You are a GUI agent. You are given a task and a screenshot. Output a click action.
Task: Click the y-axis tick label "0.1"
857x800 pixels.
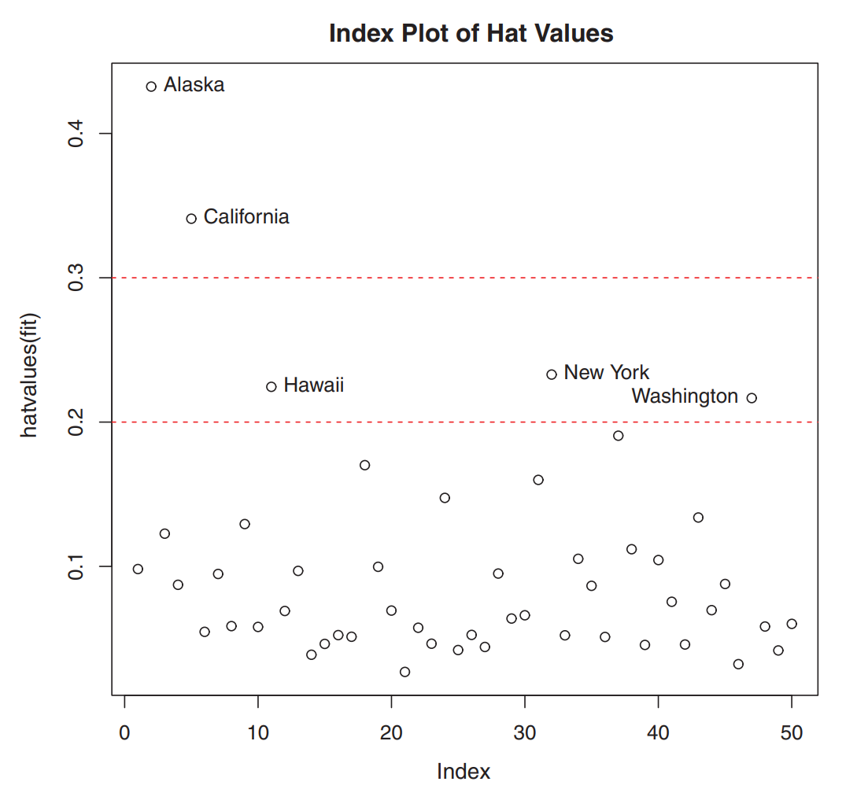76,566
